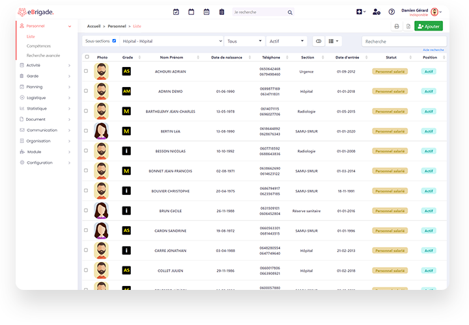The width and height of the screenshot is (469, 325).
Task: Click the Document sidebar icon
Action: point(21,119)
